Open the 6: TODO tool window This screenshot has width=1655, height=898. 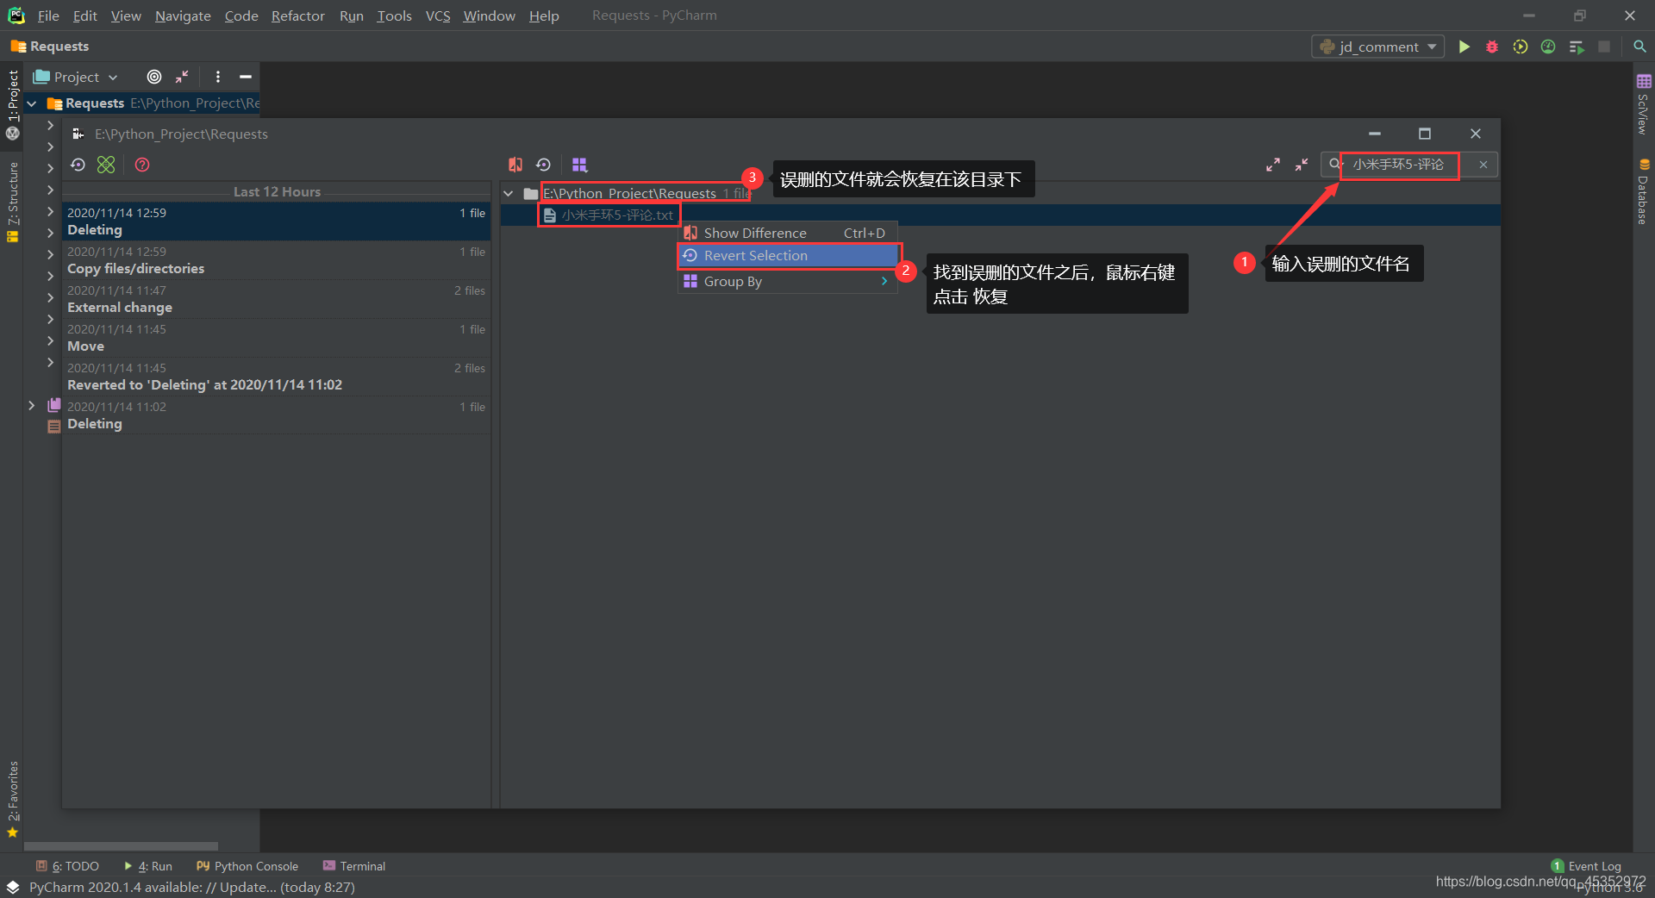click(x=67, y=865)
